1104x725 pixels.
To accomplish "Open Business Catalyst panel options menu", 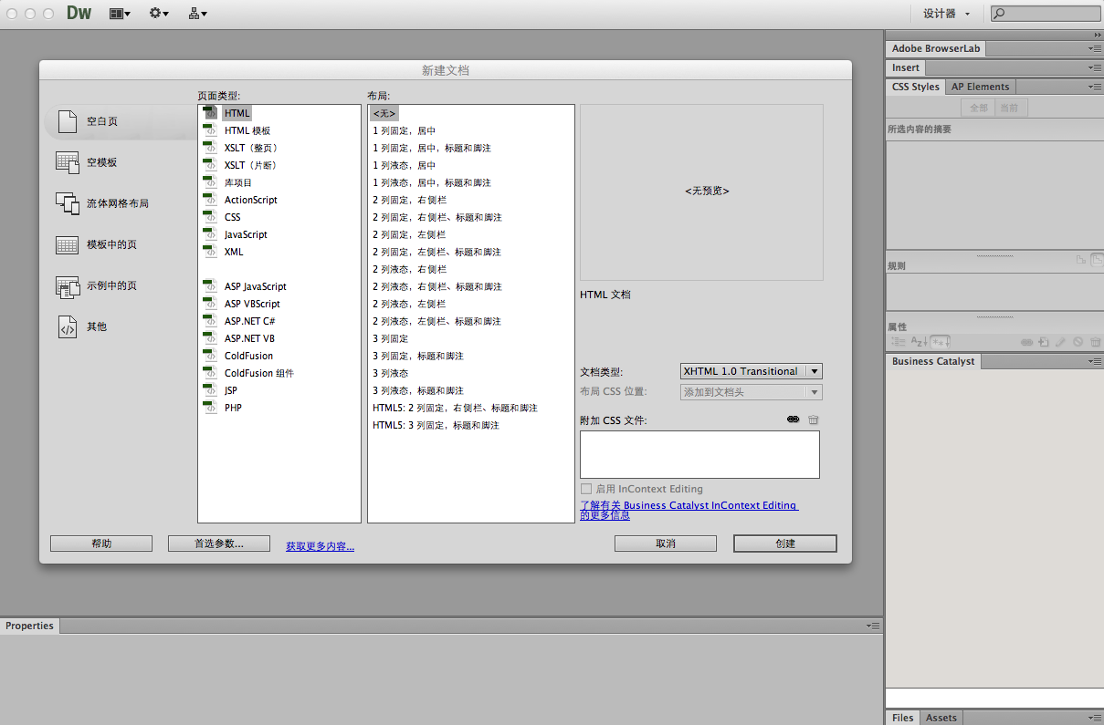I will point(1095,361).
